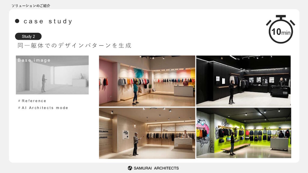Open the graffiti lime green store render
The width and height of the screenshot is (308, 173).
[x=244, y=133]
